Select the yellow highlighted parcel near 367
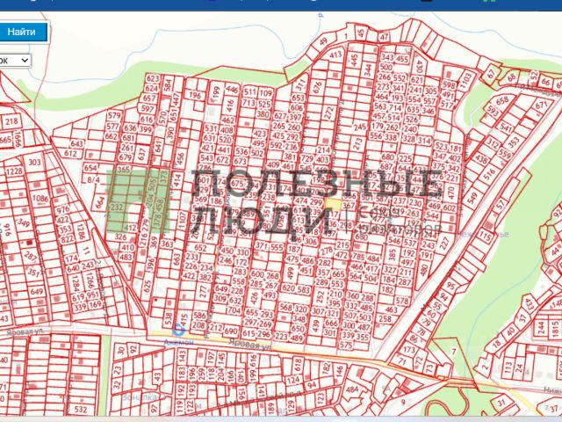This screenshot has width=562, height=422. (334, 203)
